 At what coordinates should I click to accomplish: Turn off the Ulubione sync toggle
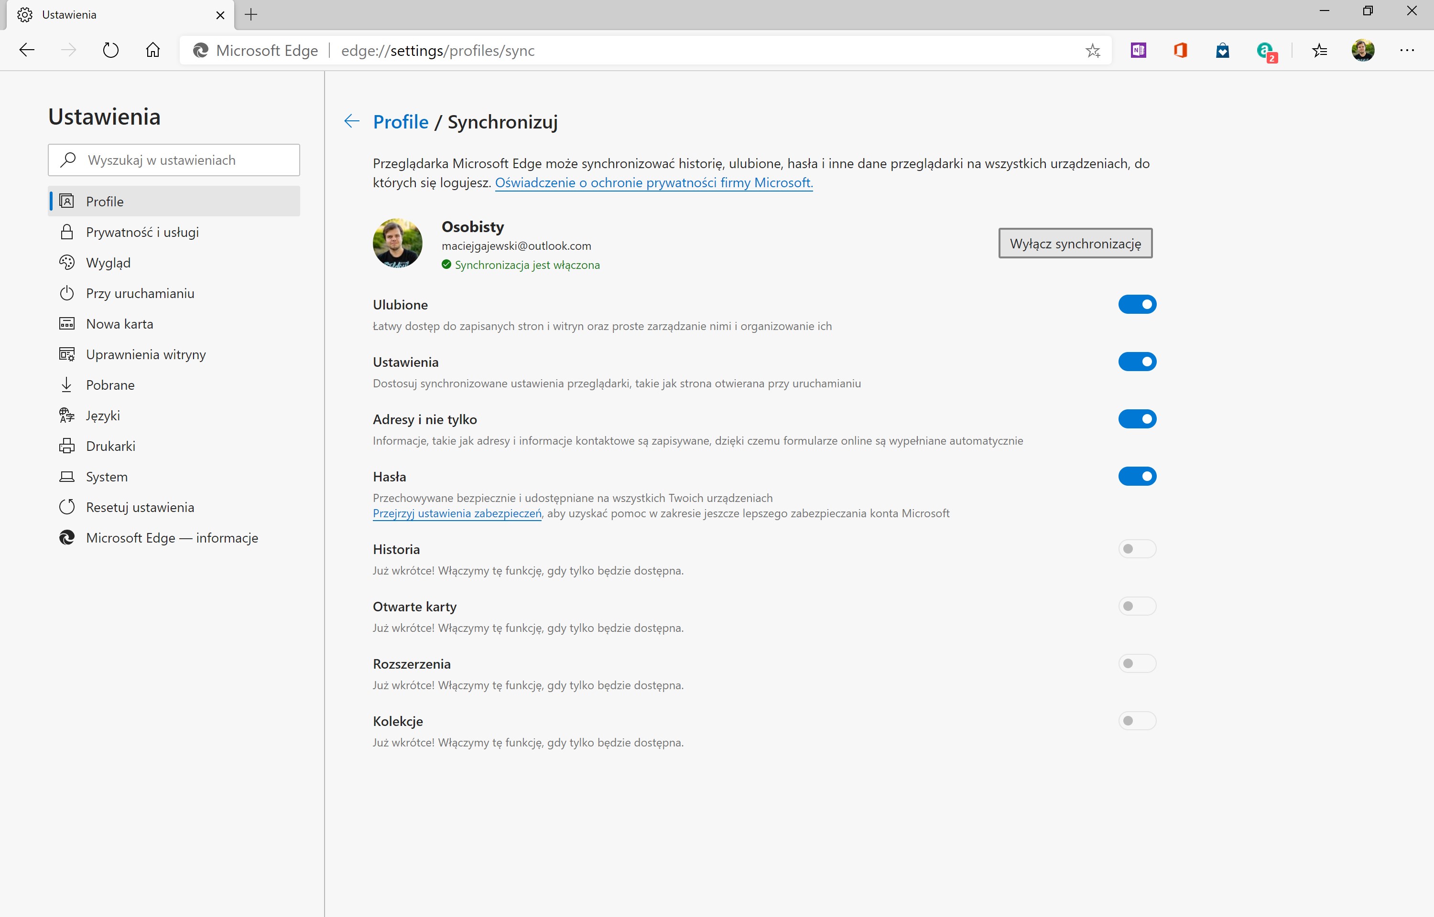coord(1137,304)
